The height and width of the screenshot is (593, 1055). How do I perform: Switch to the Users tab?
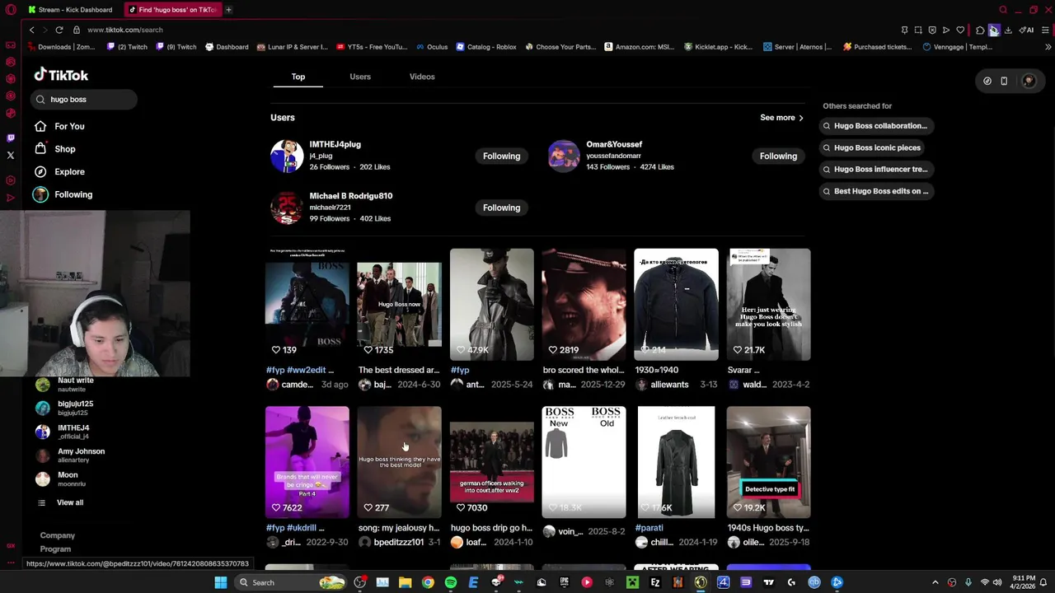pyautogui.click(x=360, y=77)
